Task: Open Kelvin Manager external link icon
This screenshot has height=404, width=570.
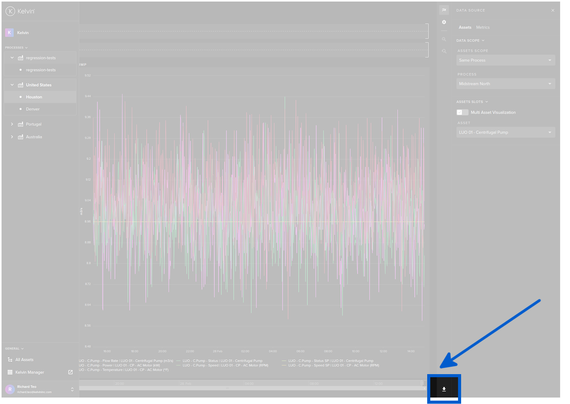Action: [70, 372]
